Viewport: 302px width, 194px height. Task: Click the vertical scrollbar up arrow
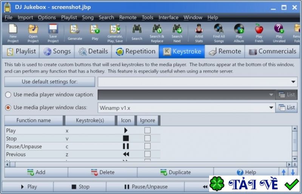[295, 128]
